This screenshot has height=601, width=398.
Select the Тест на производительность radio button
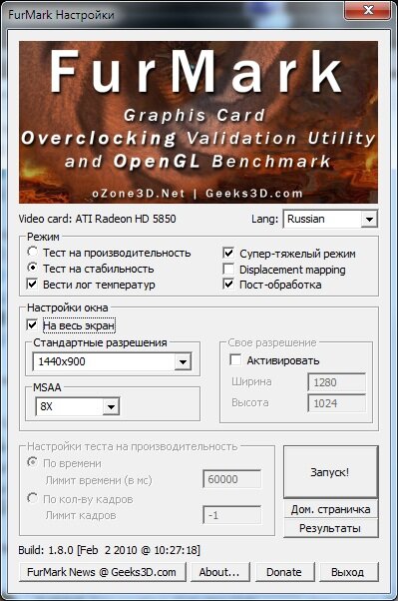(x=33, y=253)
